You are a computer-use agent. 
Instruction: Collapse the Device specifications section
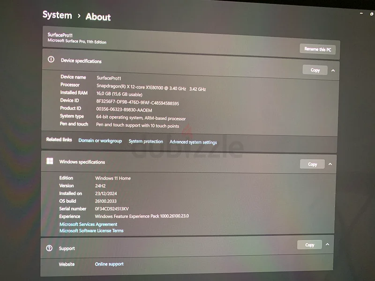pos(333,71)
